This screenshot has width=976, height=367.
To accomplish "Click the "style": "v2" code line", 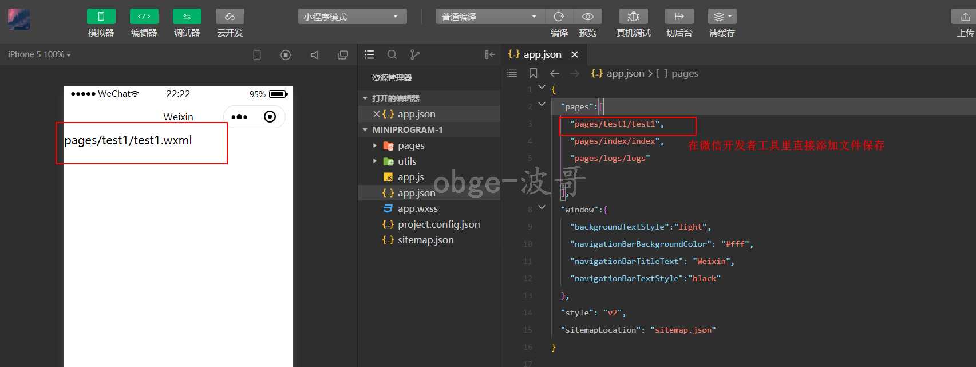I will 593,313.
